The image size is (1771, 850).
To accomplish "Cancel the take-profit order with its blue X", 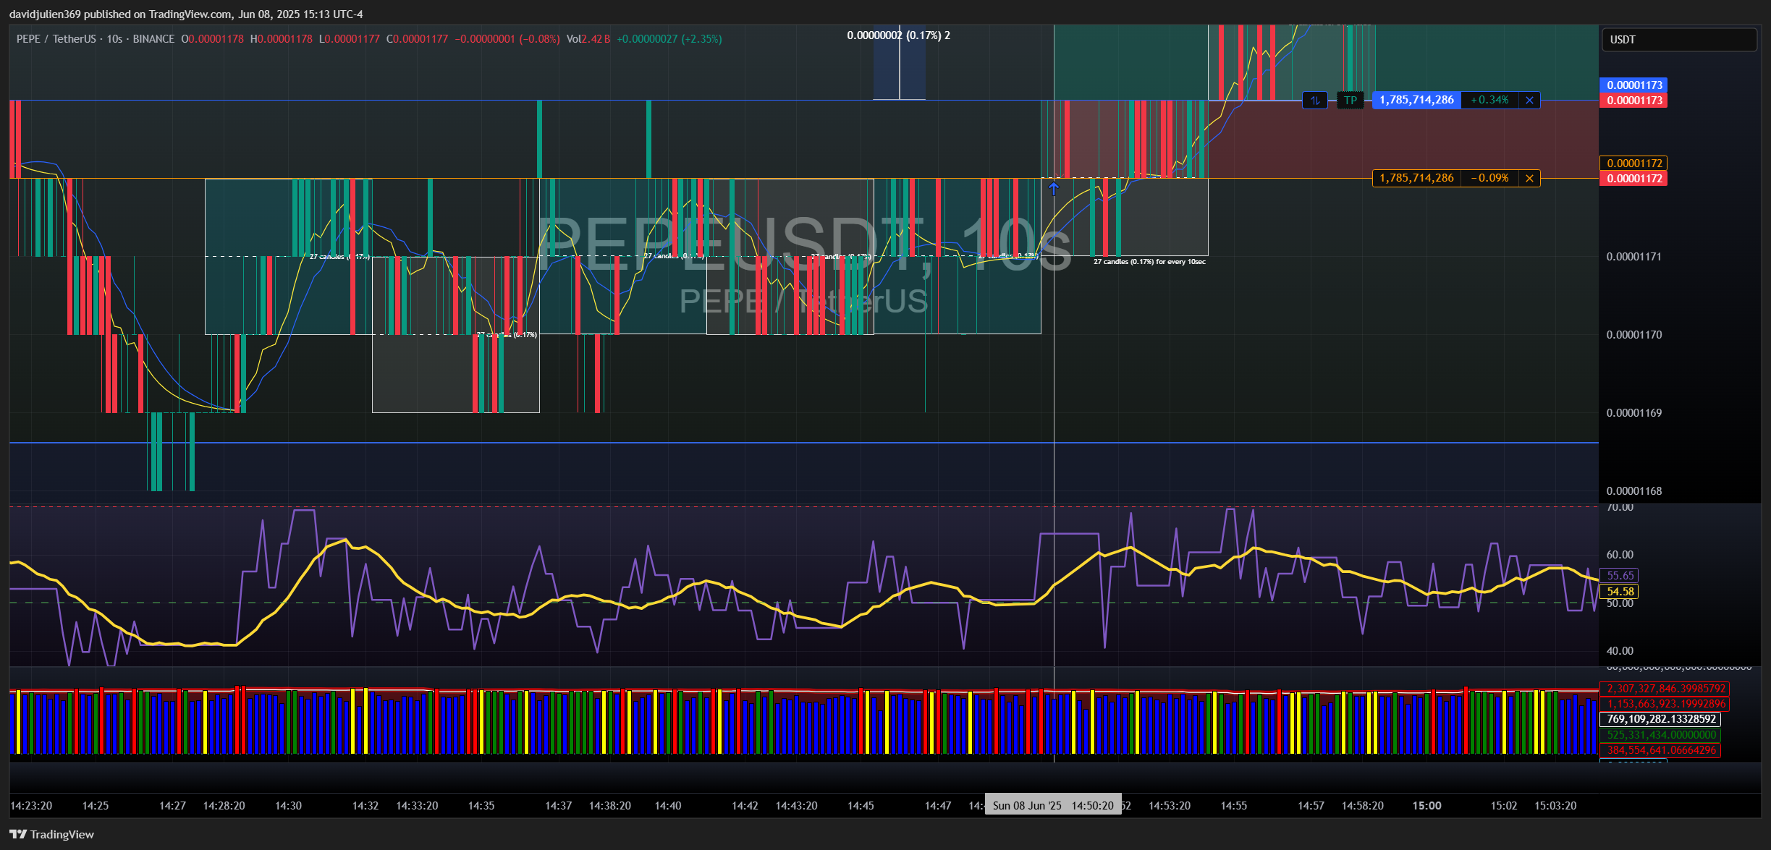I will [1529, 101].
